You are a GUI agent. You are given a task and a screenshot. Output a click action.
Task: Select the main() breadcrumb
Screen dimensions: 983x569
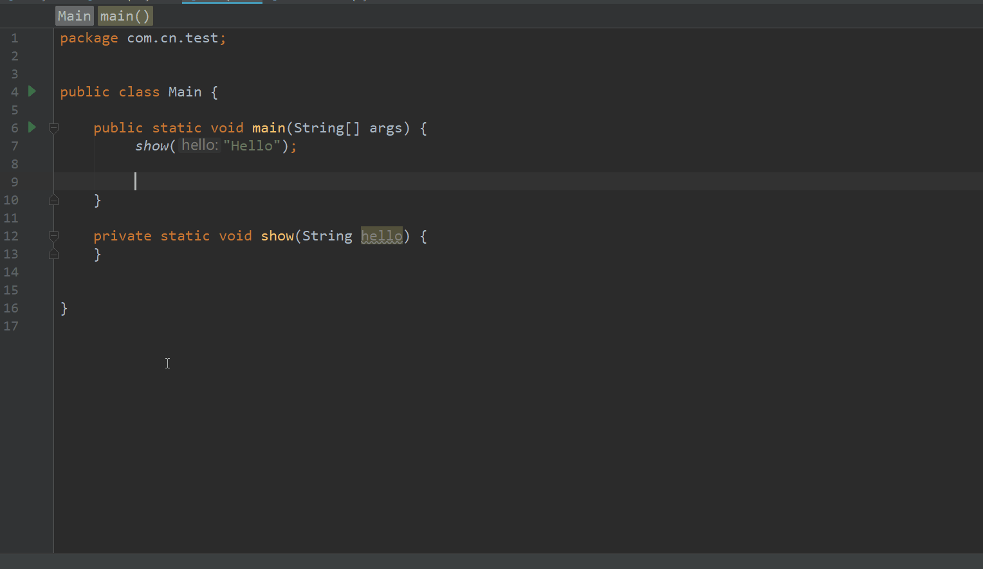tap(125, 16)
